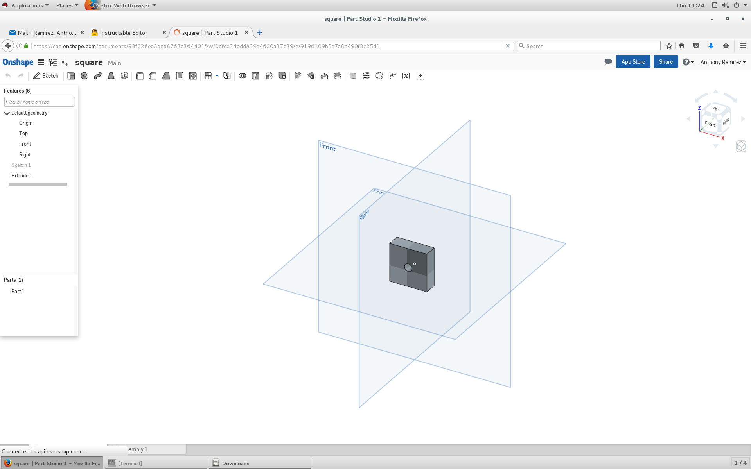Open the Variable (x) tool
The height and width of the screenshot is (469, 751).
(406, 76)
